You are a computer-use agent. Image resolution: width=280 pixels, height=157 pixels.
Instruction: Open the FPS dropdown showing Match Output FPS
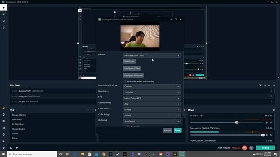tap(152, 98)
